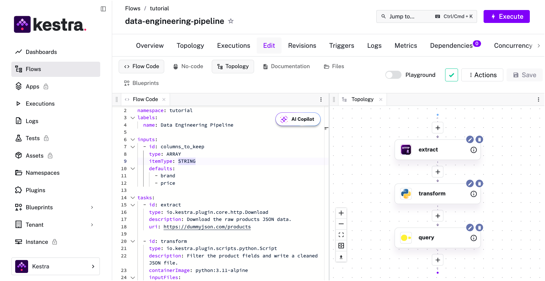The width and height of the screenshot is (545, 281).
Task: Open Topology panel options menu
Action: tap(538, 99)
